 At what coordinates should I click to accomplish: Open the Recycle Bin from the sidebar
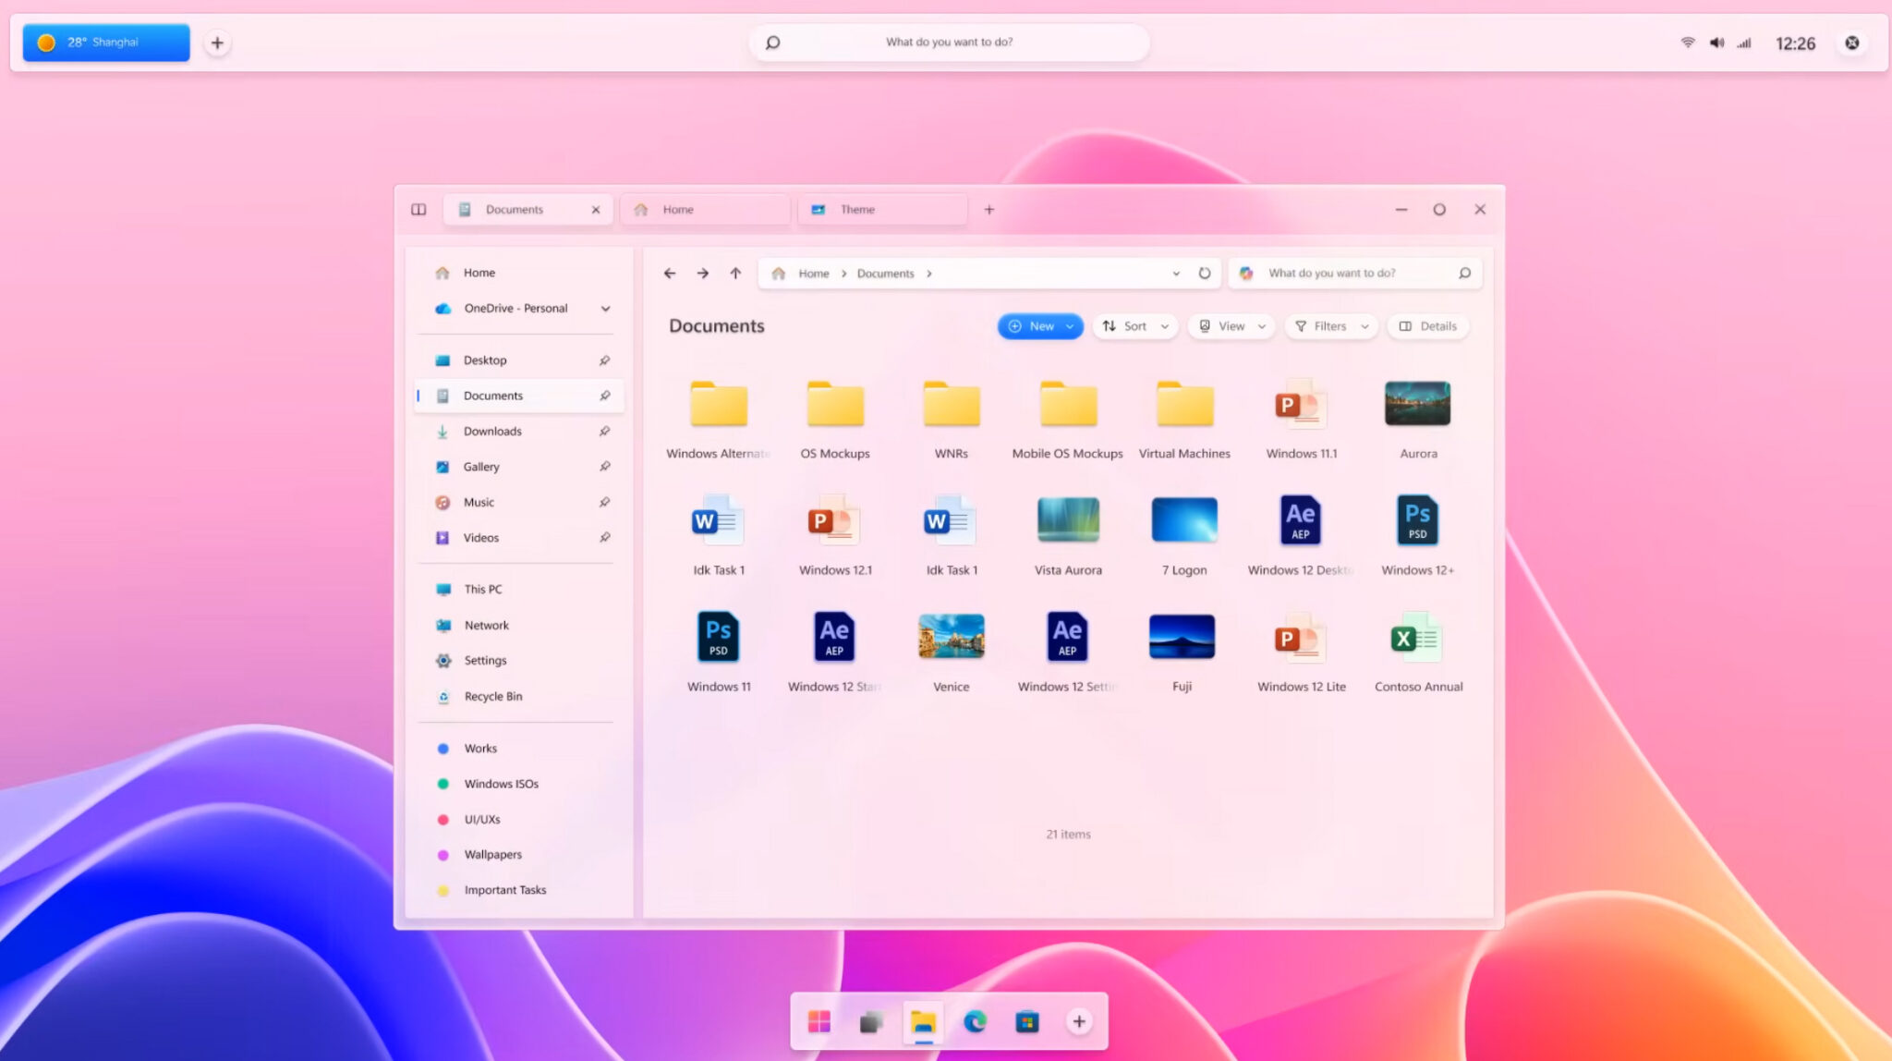click(492, 696)
